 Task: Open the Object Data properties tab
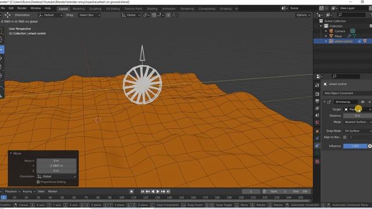317,153
